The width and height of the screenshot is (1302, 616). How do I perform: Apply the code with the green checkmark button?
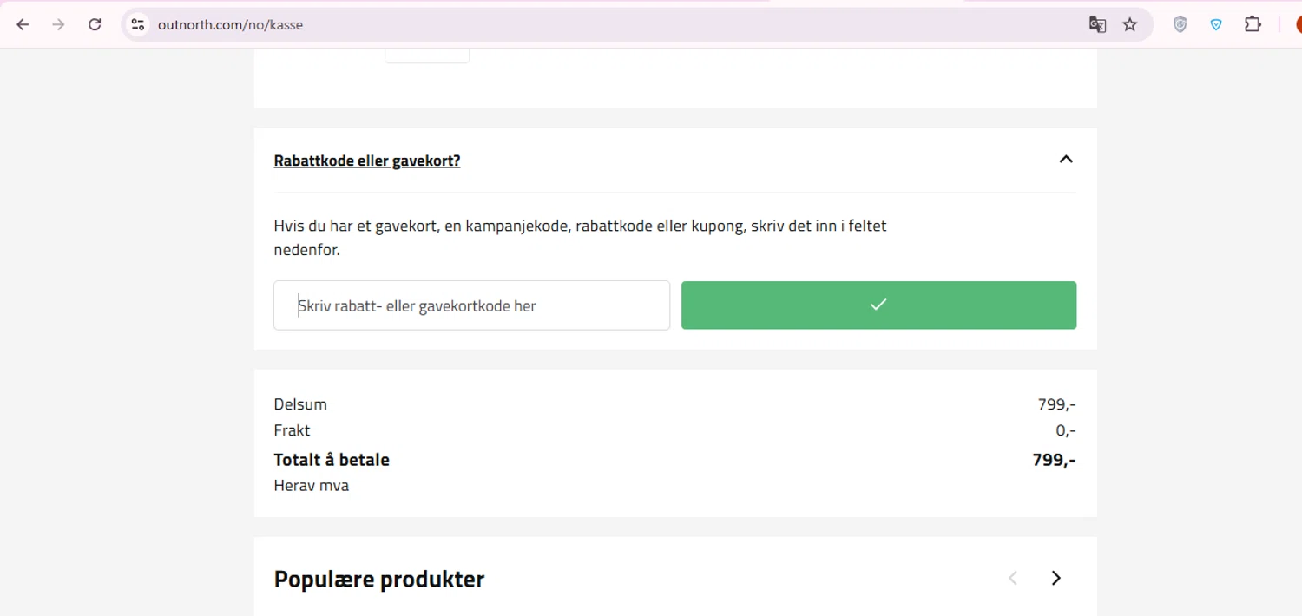[878, 305]
